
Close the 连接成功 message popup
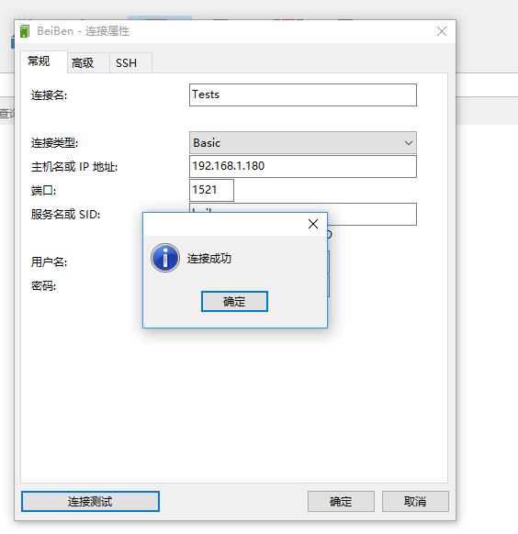(313, 224)
